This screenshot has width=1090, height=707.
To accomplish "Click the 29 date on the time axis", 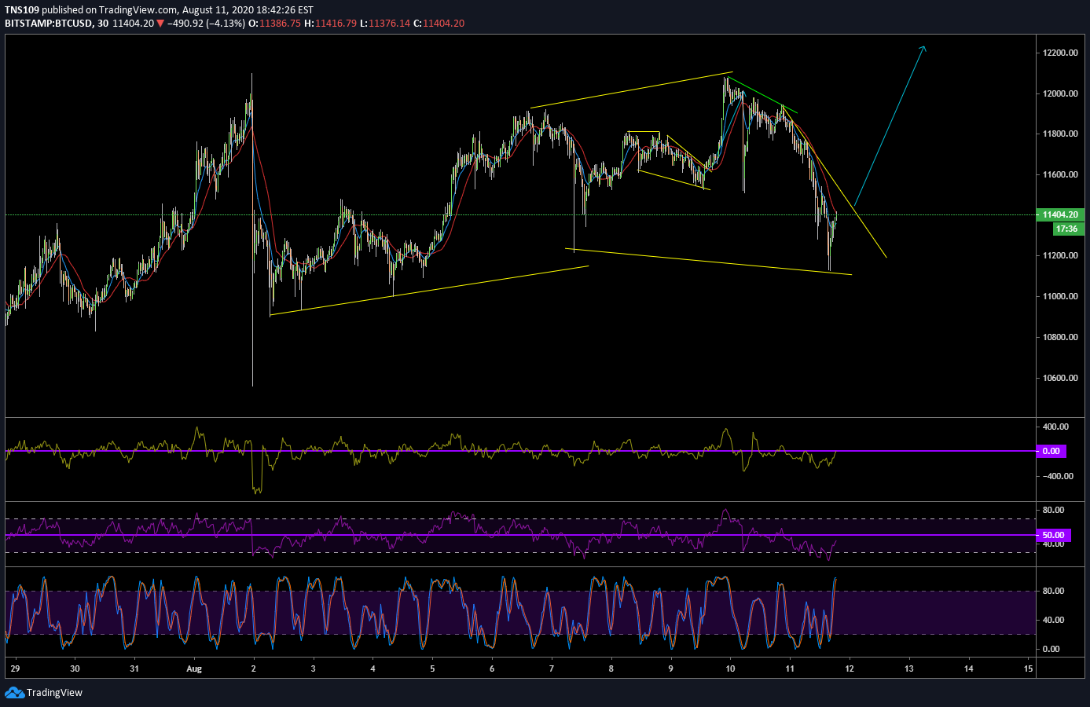I will 15,669.
